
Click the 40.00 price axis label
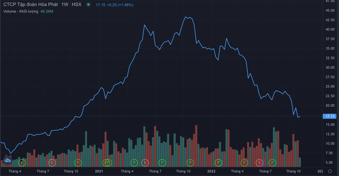coord(330,30)
